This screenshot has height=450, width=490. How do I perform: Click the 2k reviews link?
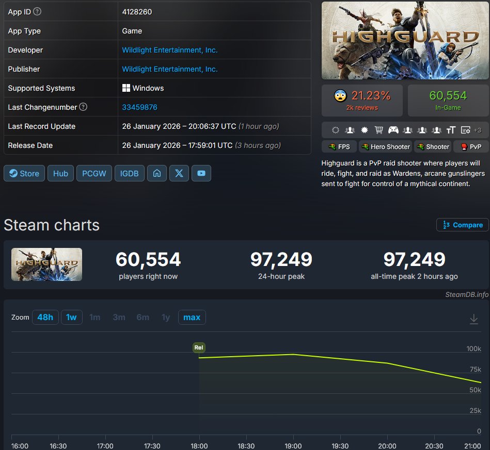(362, 108)
